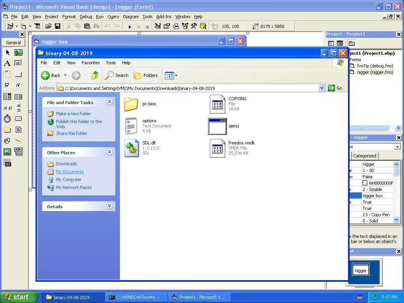
Task: Select the Pointer tool in the toolbox
Action: click(7, 52)
